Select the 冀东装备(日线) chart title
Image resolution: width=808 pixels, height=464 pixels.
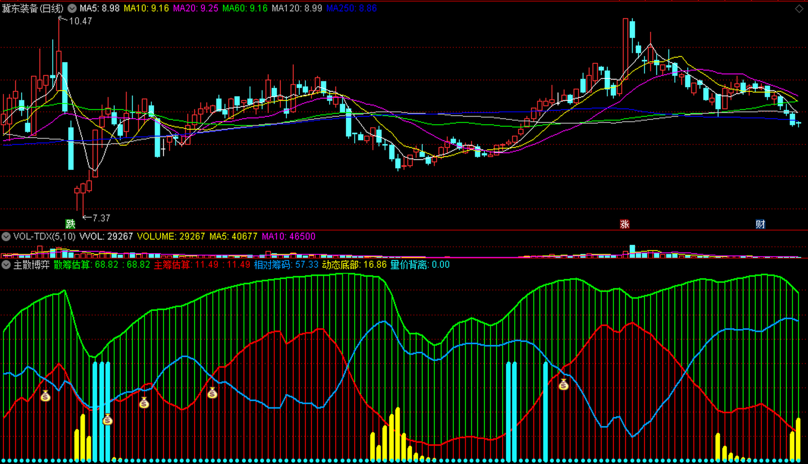click(33, 8)
